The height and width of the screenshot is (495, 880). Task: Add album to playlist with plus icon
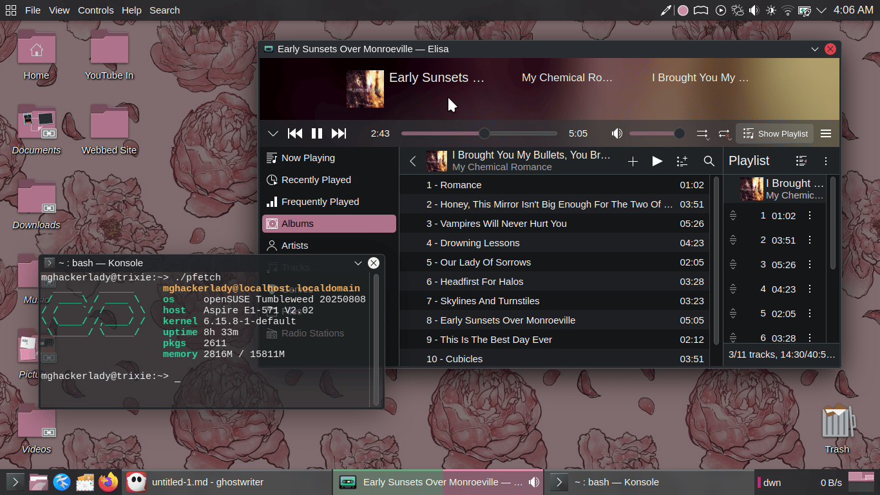pos(633,161)
